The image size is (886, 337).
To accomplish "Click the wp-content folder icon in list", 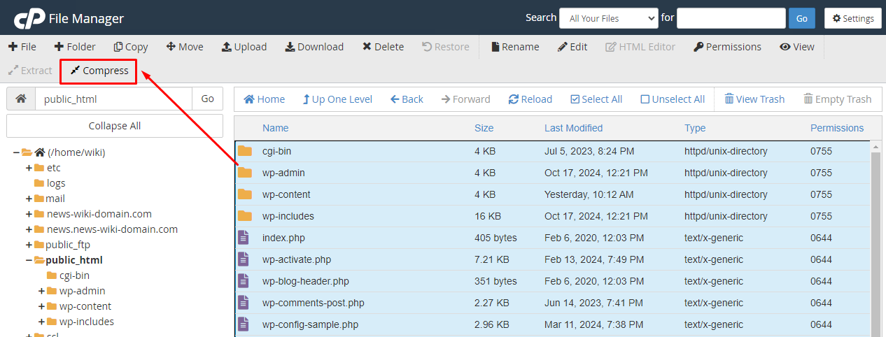I will [244, 194].
